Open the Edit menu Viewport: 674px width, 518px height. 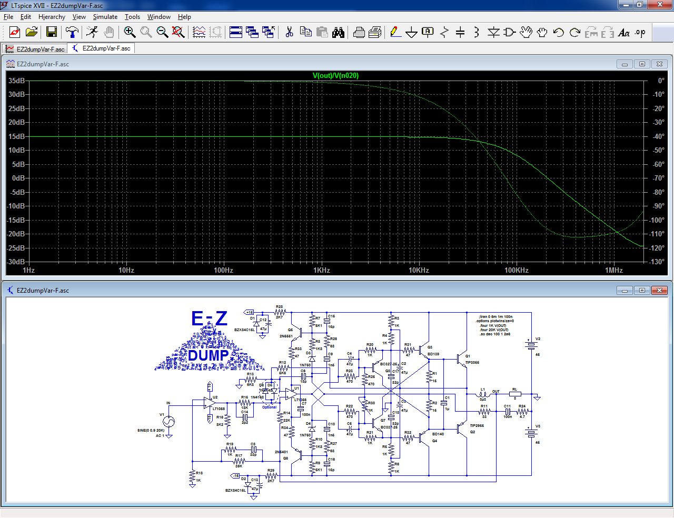tap(26, 17)
